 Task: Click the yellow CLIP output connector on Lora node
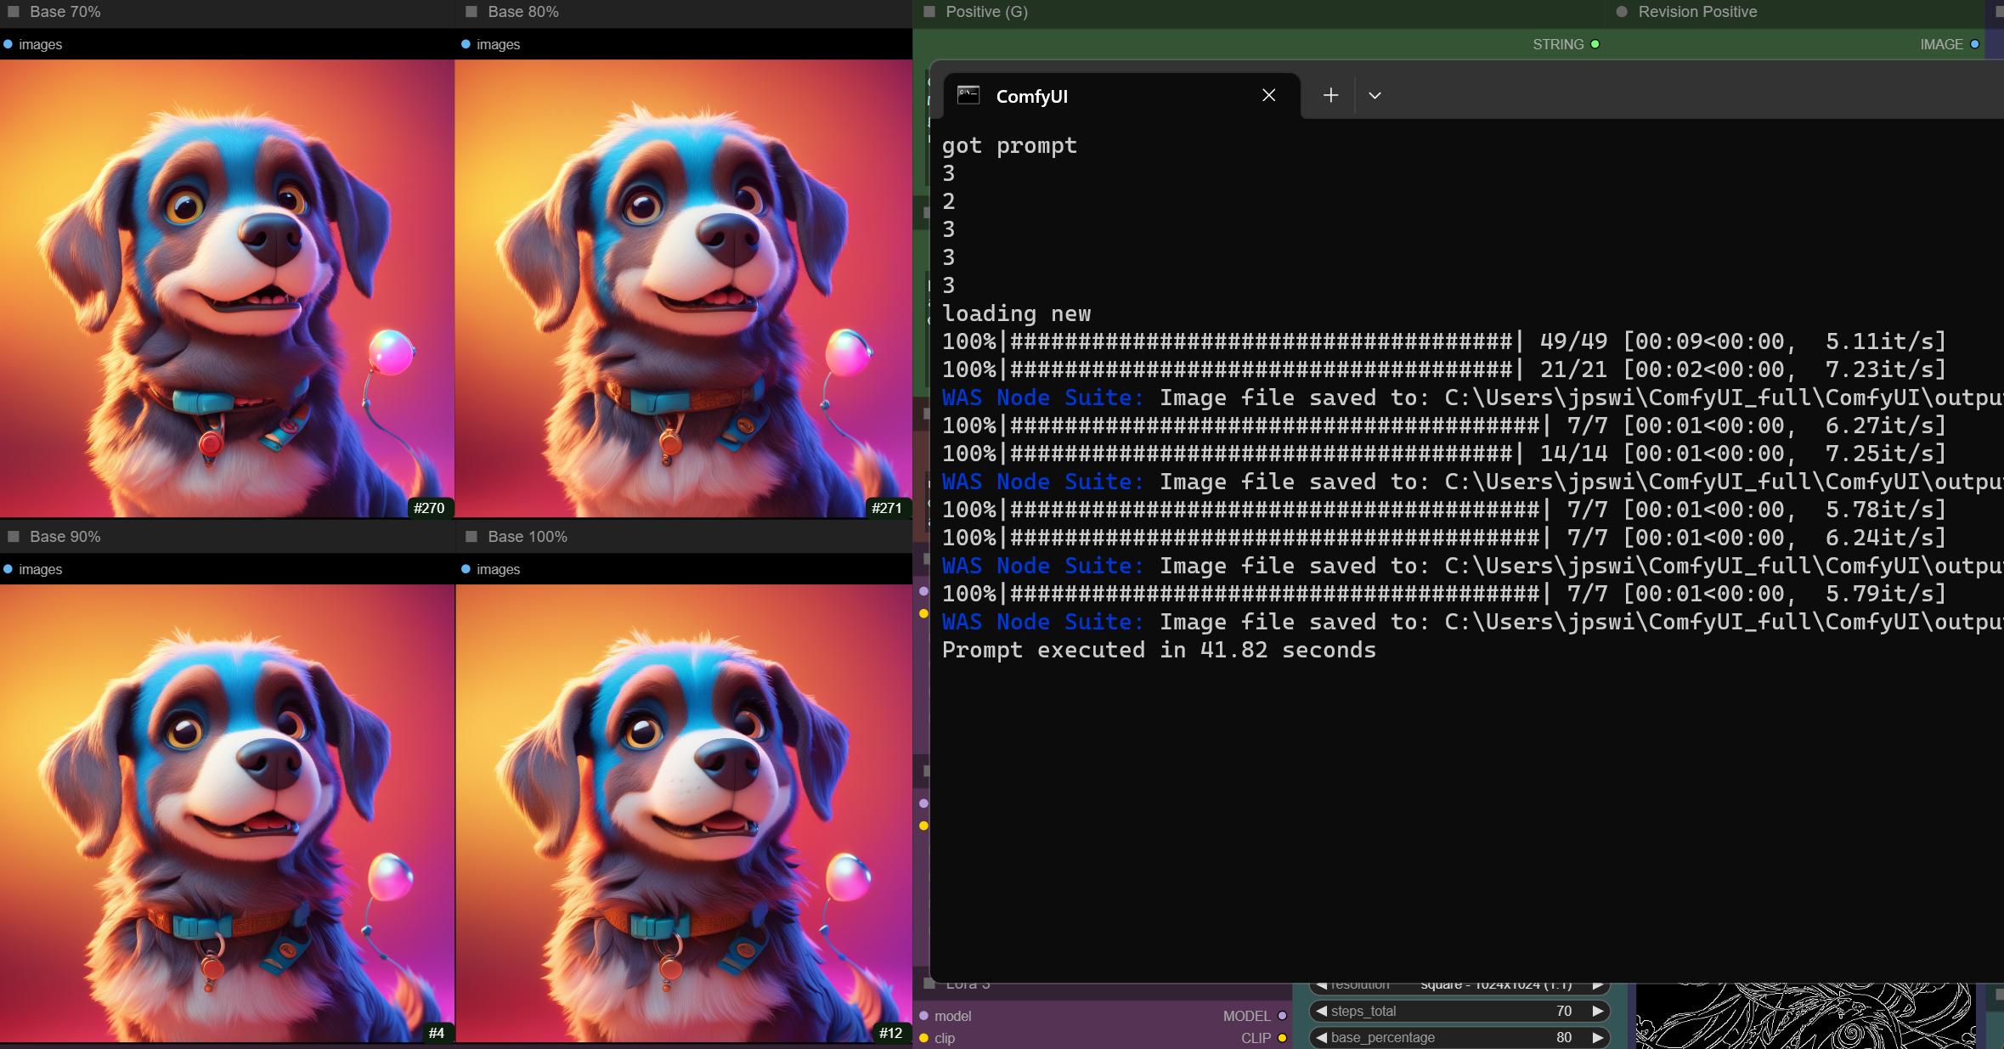[1282, 1038]
